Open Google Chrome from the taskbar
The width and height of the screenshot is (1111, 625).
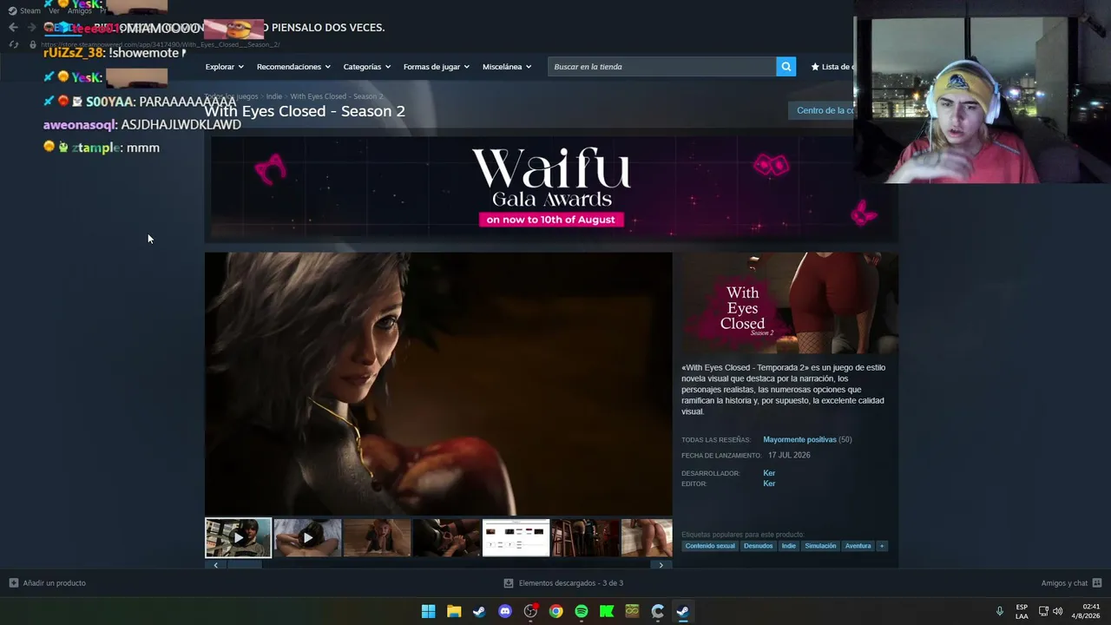click(x=555, y=611)
